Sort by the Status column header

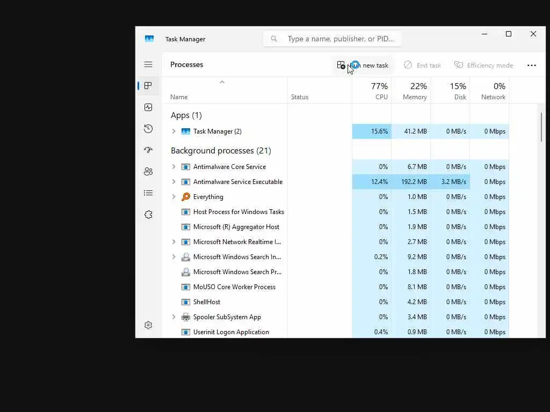[x=300, y=97]
